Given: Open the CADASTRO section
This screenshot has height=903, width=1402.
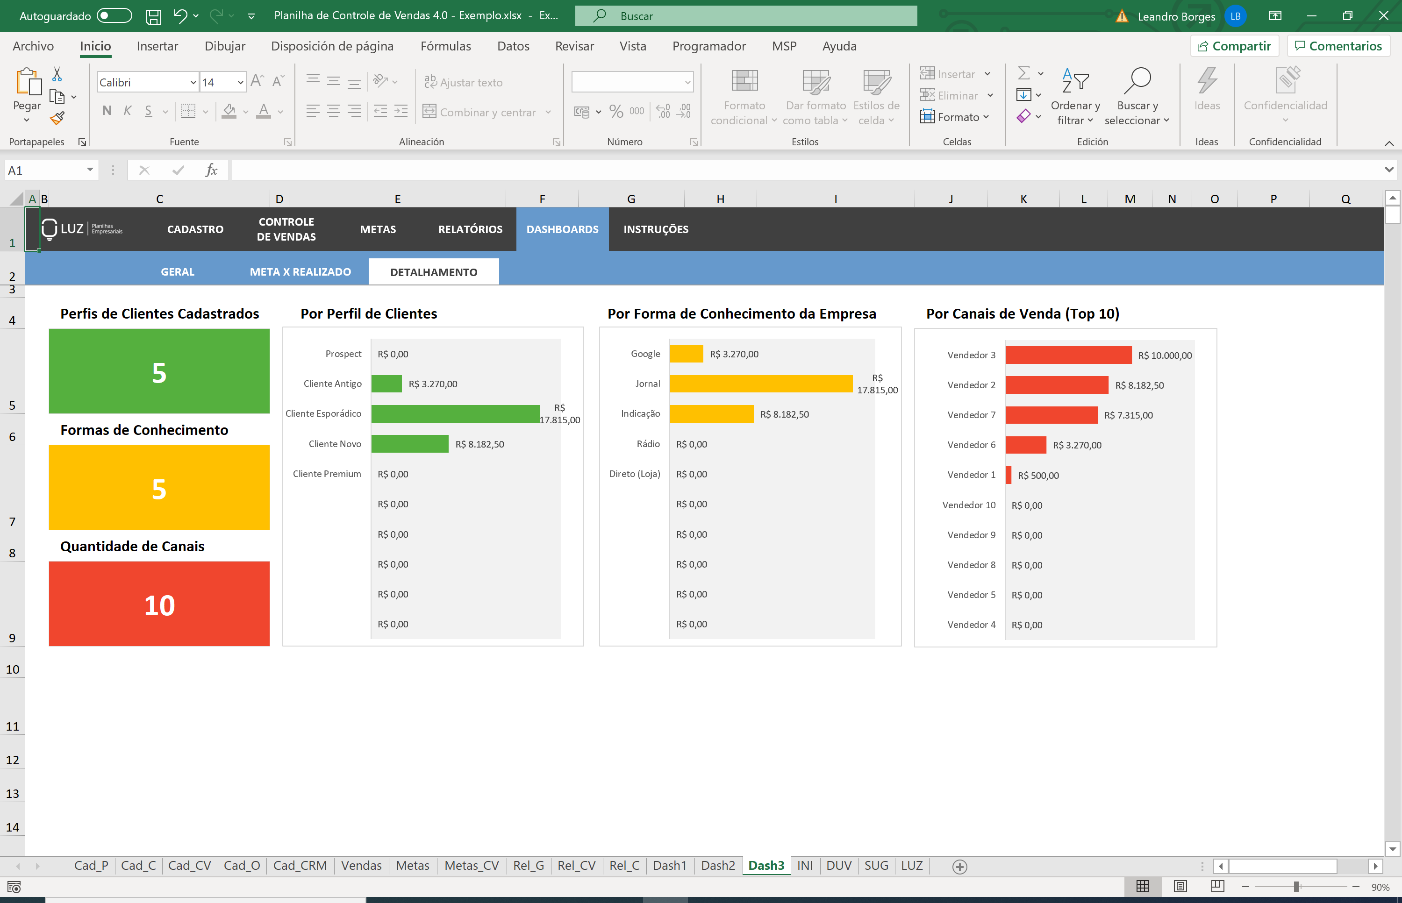Looking at the screenshot, I should pos(196,228).
